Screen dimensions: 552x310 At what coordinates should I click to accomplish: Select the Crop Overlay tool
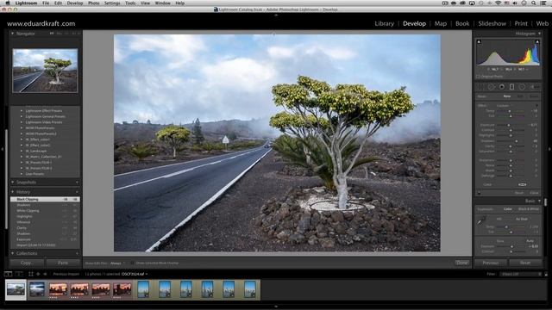[481, 87]
